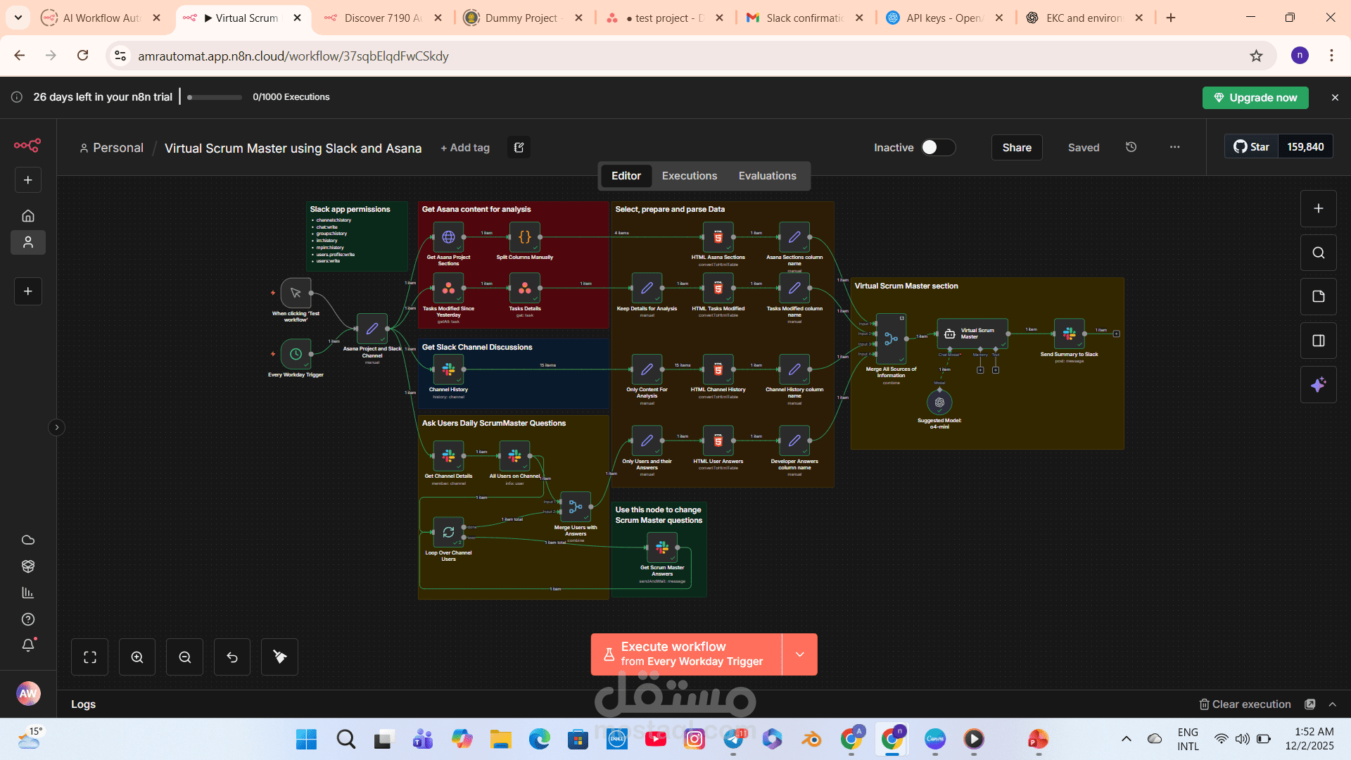1351x760 pixels.
Task: Open the node search magnifier icon
Action: (1319, 253)
